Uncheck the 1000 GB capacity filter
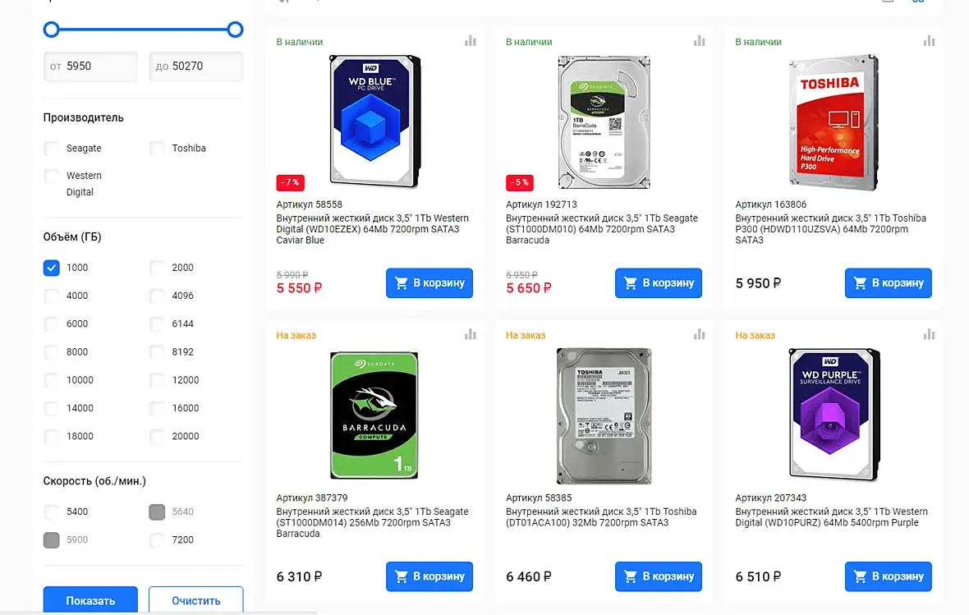 pyautogui.click(x=52, y=268)
